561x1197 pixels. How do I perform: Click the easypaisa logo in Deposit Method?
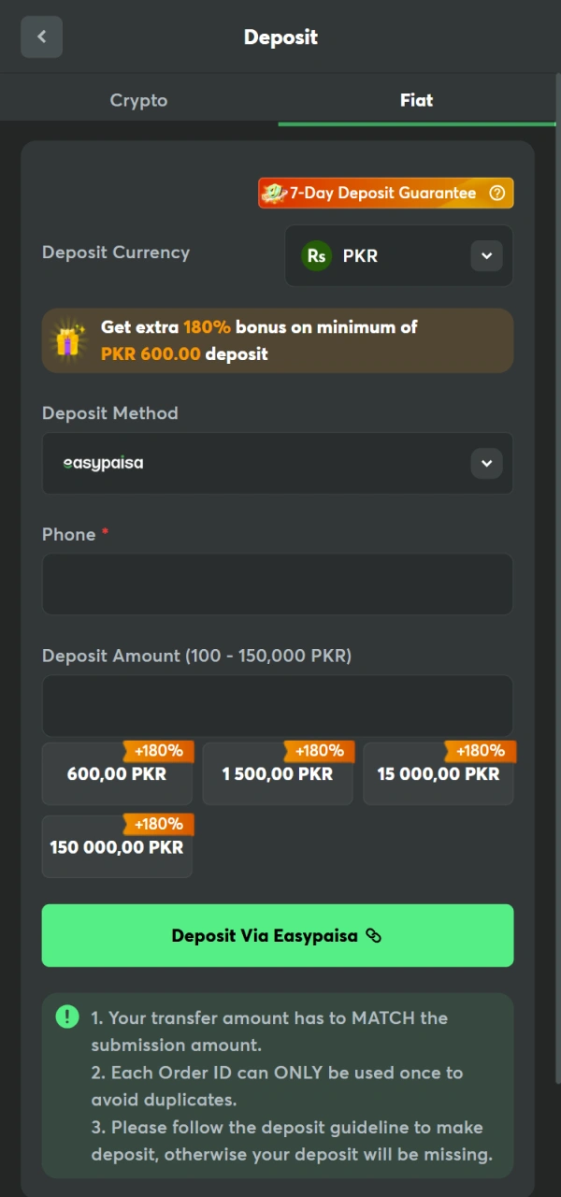pos(101,462)
